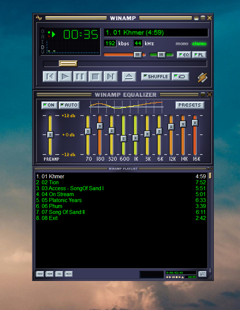Click playlist mini previous-track icon
The width and height of the screenshot is (240, 310).
click(x=167, y=277)
